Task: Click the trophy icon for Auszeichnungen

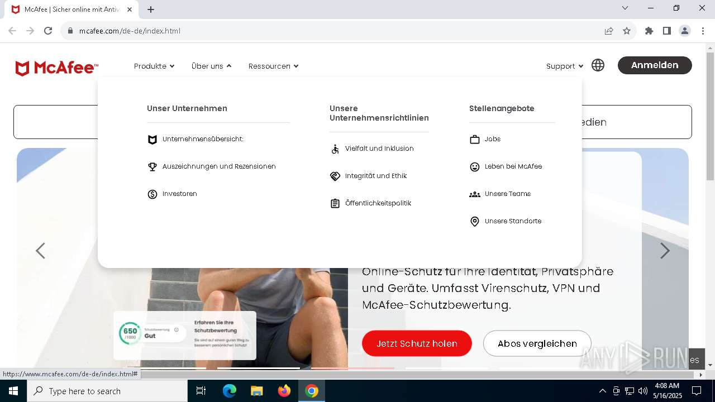Action: point(152,167)
